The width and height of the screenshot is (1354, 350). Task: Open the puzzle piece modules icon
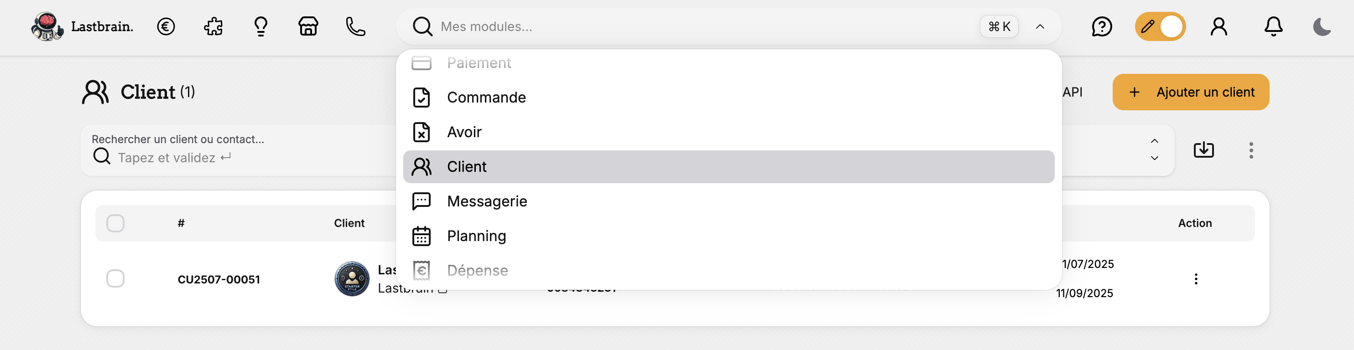[x=213, y=26]
